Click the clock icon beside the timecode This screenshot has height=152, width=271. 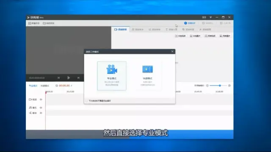56,85
